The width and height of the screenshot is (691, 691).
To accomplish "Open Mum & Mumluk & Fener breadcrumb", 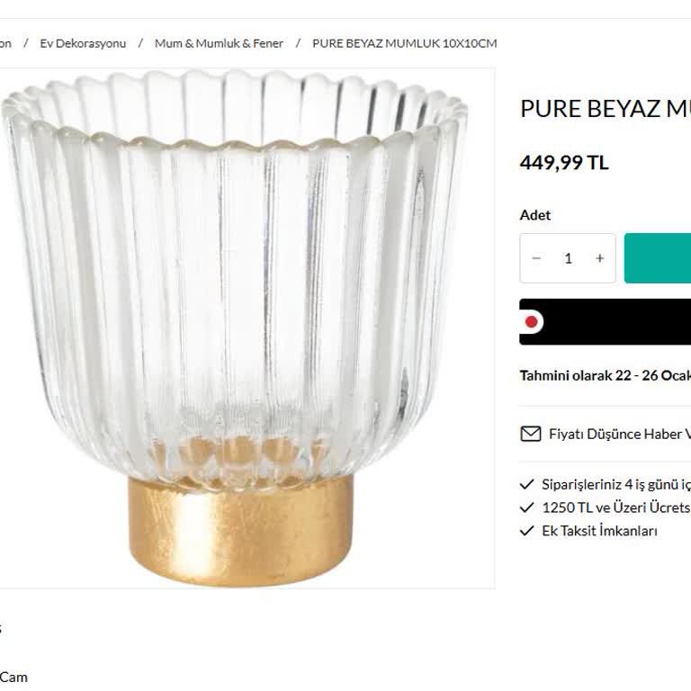I will click(219, 43).
